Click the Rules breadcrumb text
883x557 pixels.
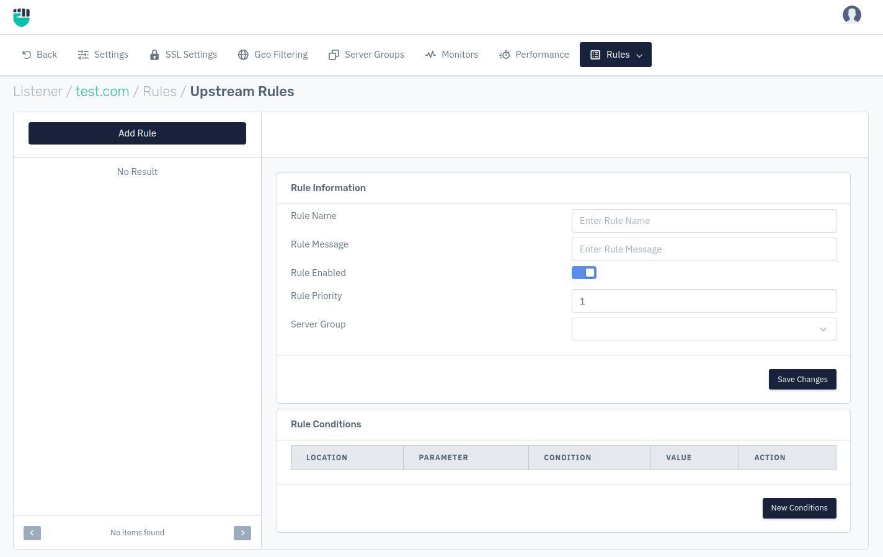[159, 91]
